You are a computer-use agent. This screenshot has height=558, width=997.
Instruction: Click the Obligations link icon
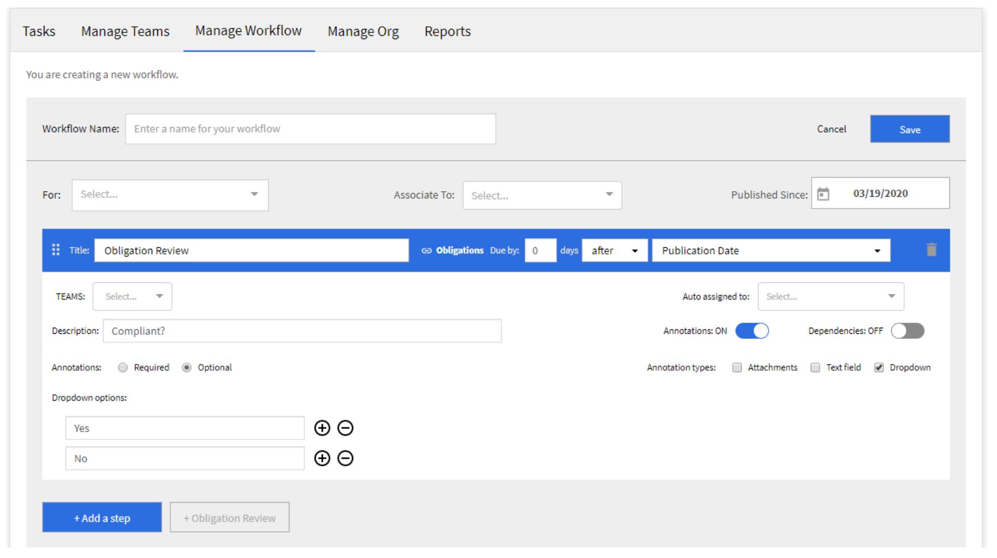(427, 250)
